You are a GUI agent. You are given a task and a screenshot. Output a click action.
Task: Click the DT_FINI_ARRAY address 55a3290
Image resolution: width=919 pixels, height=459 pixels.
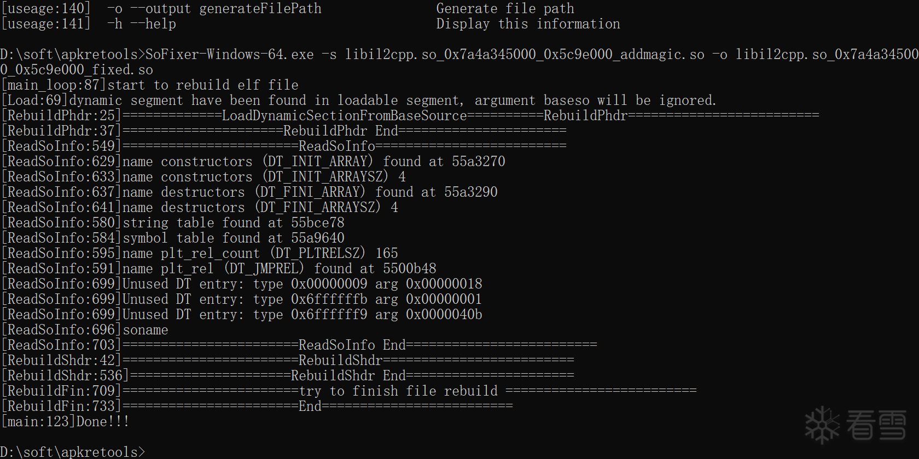tap(470, 192)
